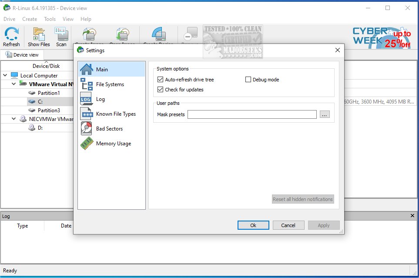Collapse the NECVMWar drive node
419x278 pixels.
tap(14, 119)
